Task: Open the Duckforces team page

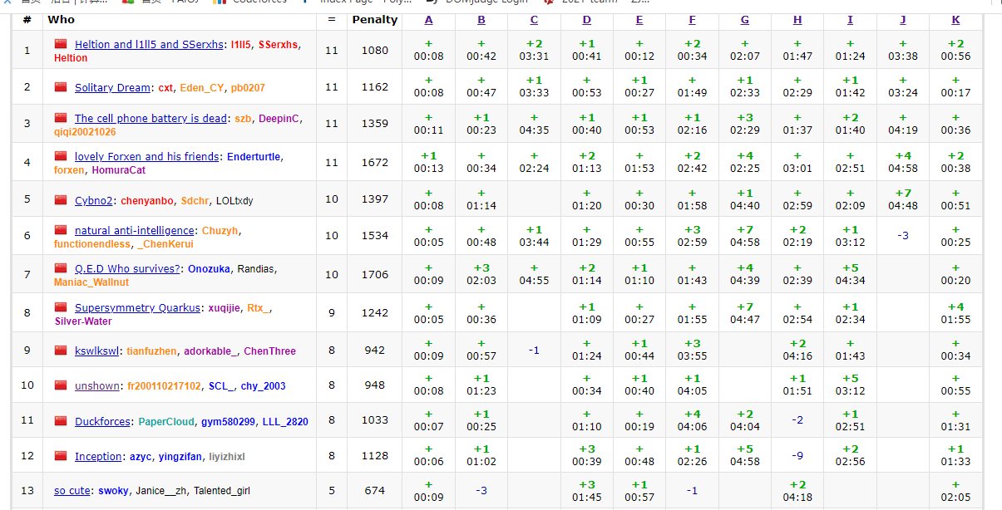Action: point(102,422)
